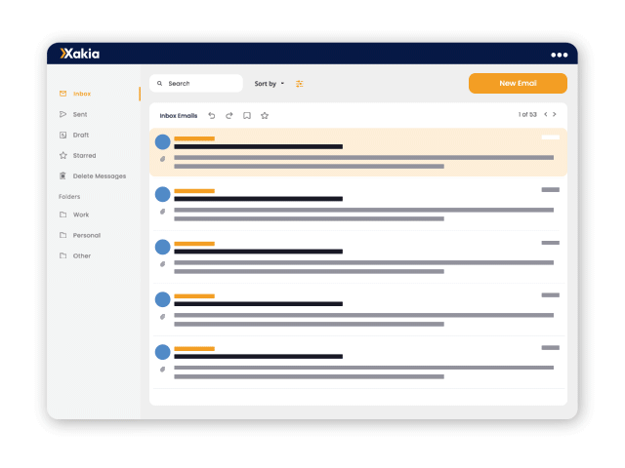The height and width of the screenshot is (468, 625).
Task: Click the trash icon beside Delete Messages
Action: (62, 175)
